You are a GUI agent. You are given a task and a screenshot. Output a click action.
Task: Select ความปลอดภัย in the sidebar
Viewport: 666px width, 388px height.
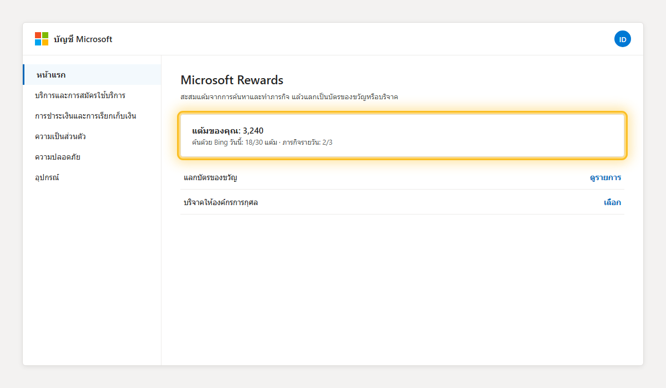[92, 157]
